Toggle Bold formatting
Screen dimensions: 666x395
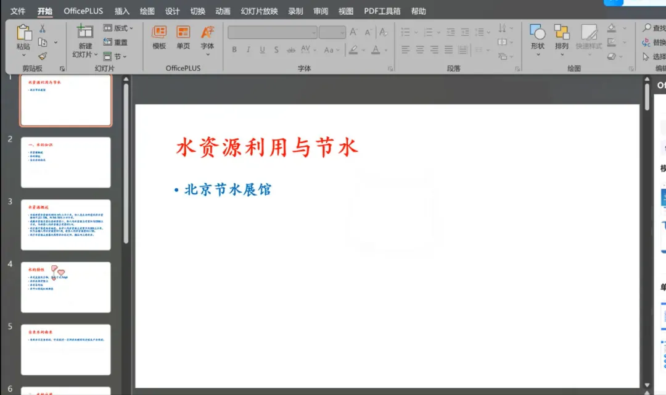(234, 50)
